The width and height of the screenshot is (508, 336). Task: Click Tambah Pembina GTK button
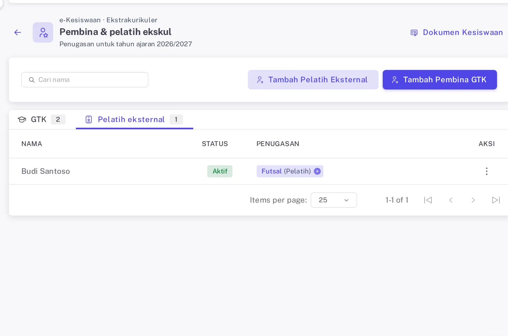click(440, 80)
